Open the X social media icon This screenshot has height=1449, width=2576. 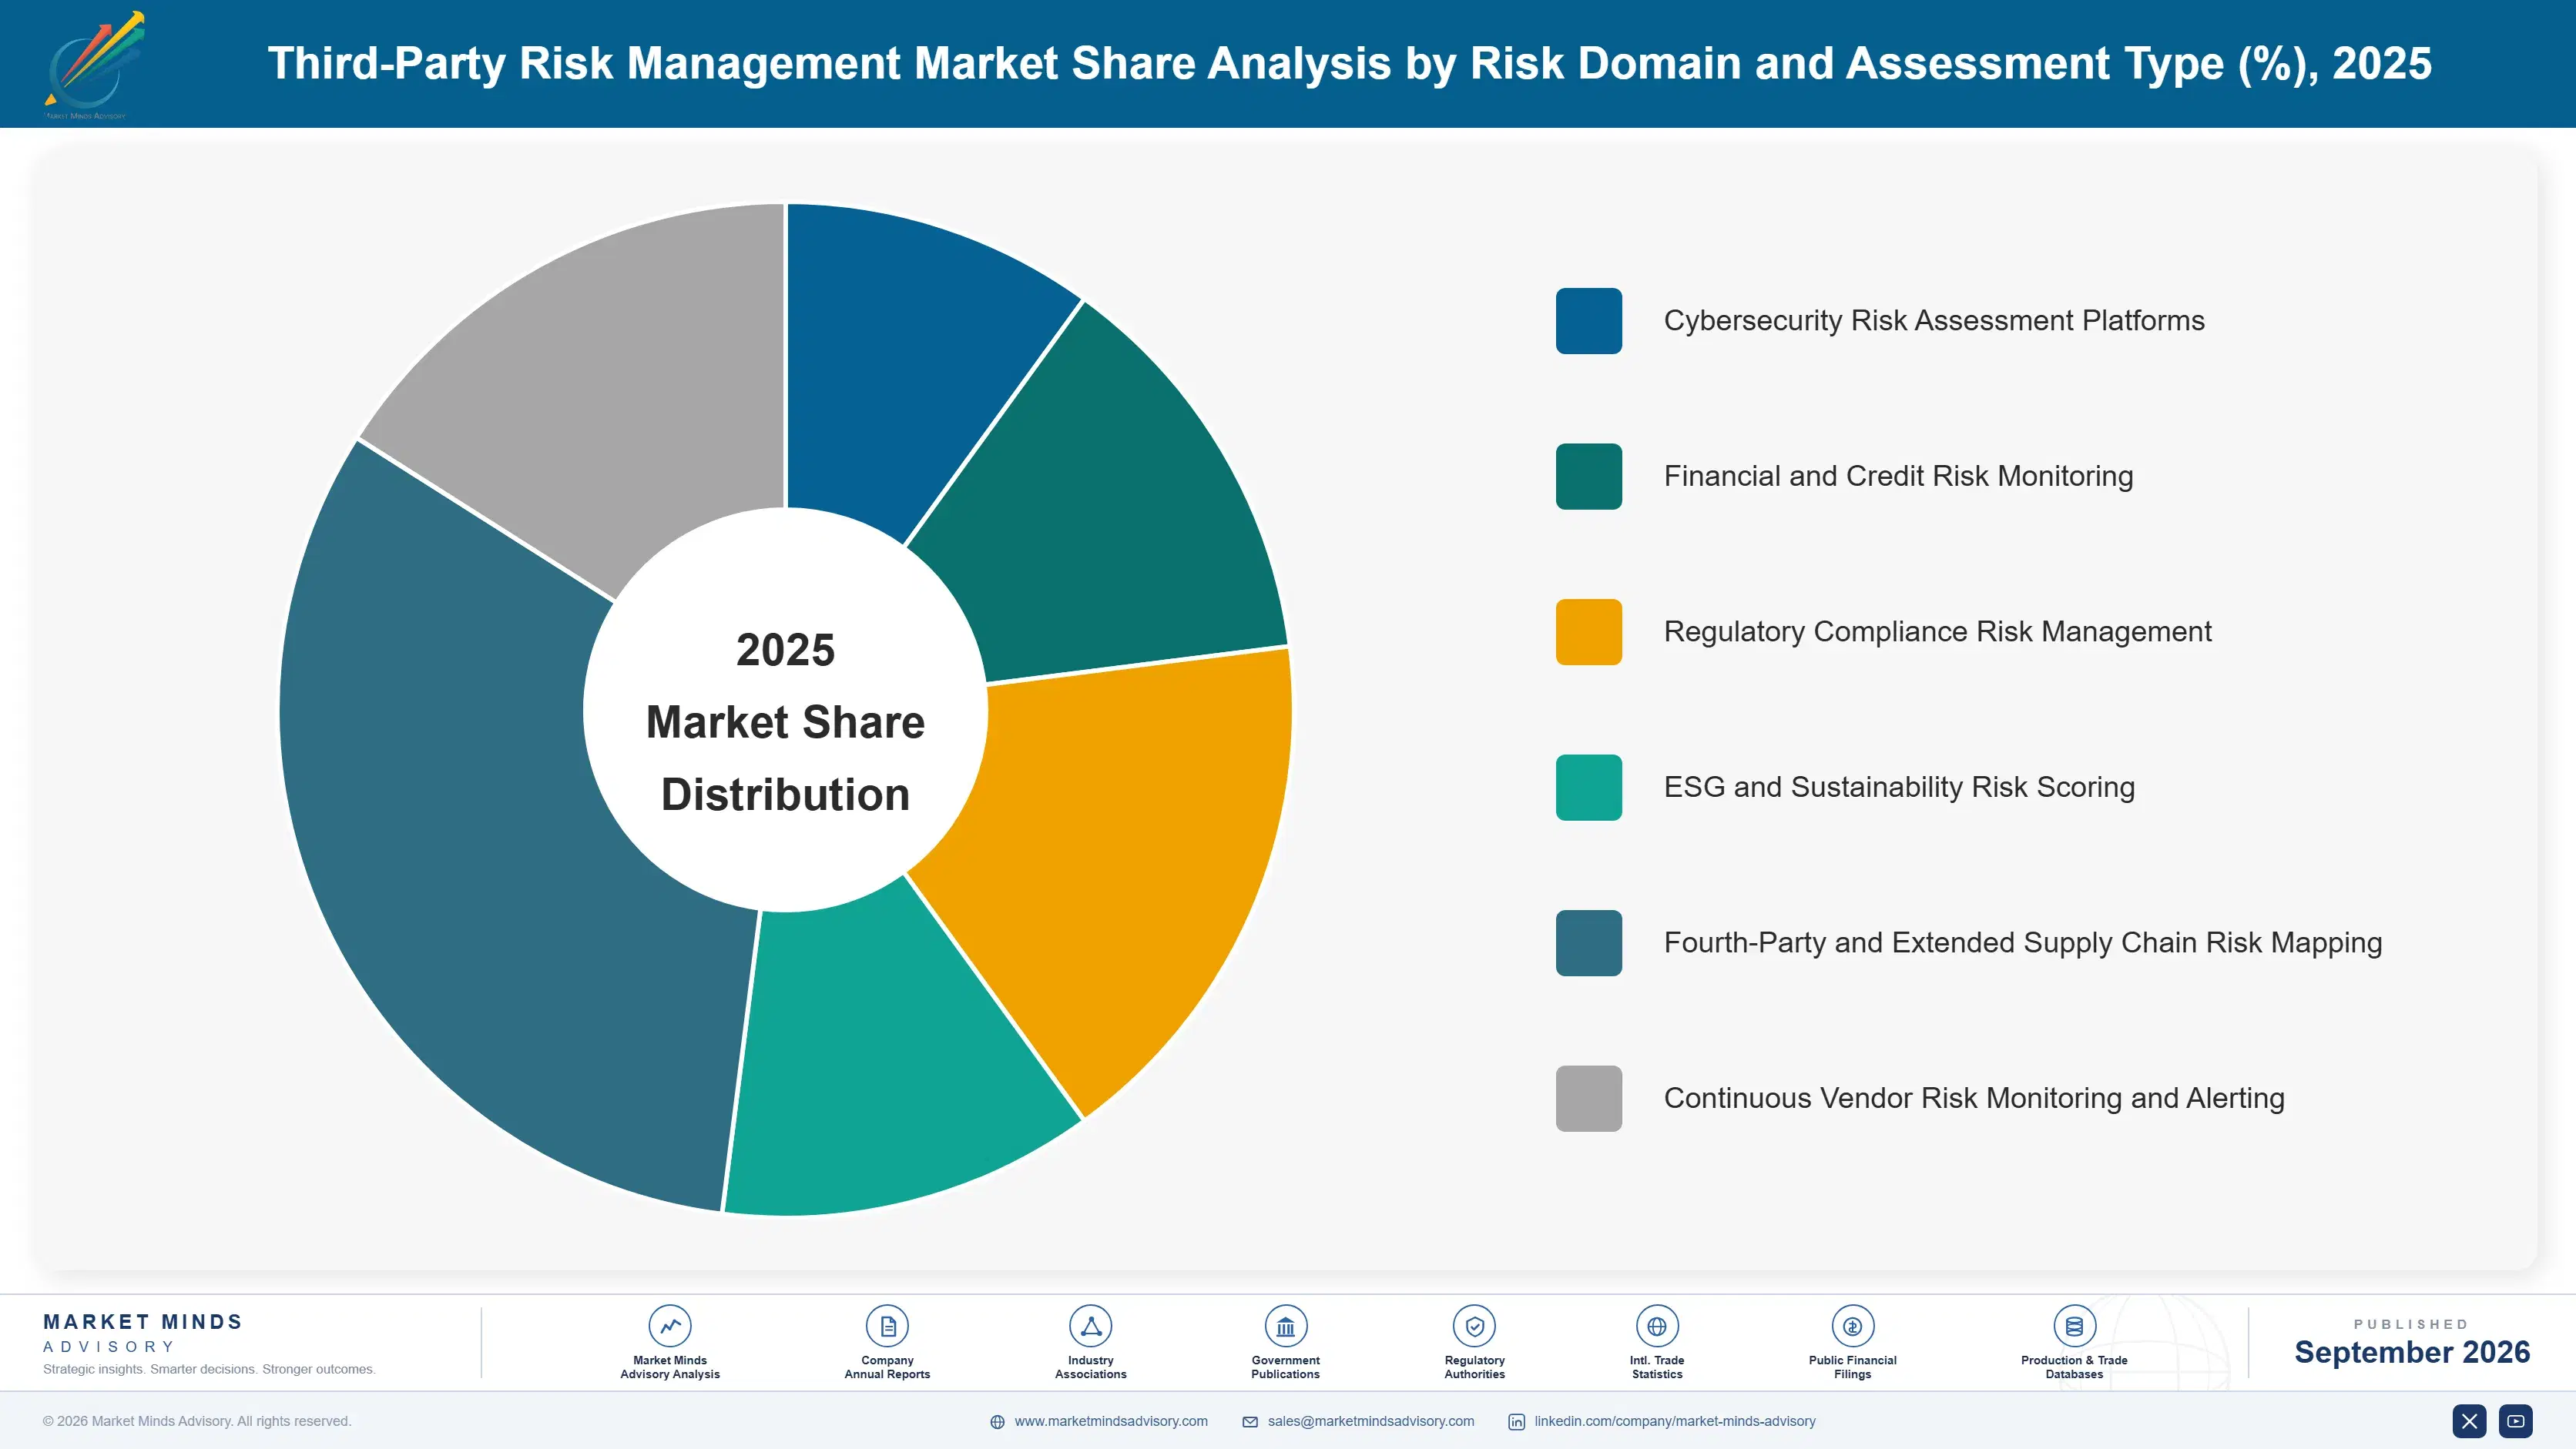point(2469,1421)
